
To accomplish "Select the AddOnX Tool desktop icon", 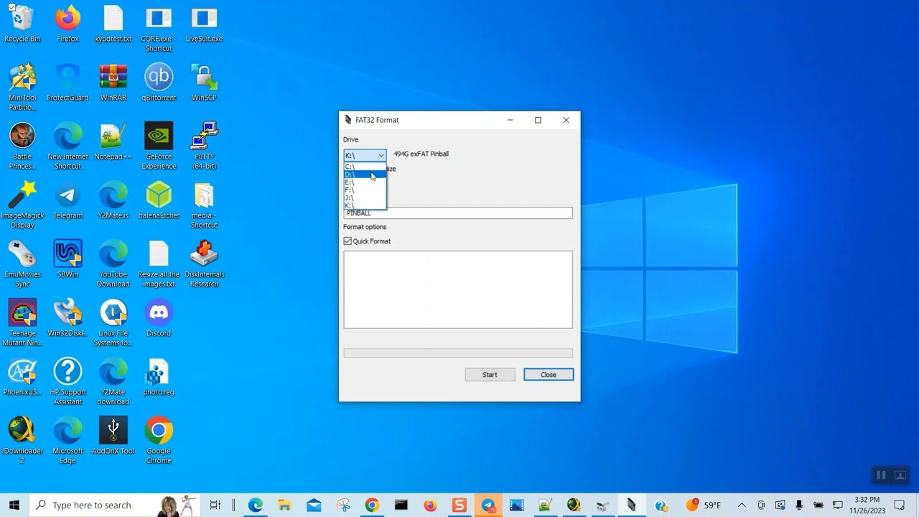I will [x=113, y=436].
